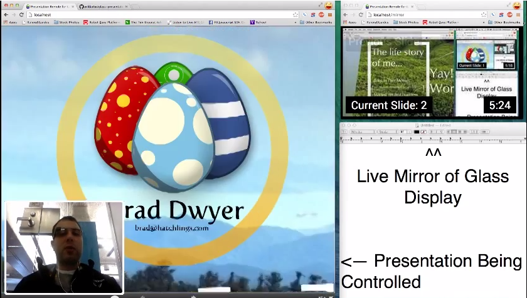Open Regular typeface dropdown in TextEdit
Screen dimensions: 527x298
tap(388, 132)
